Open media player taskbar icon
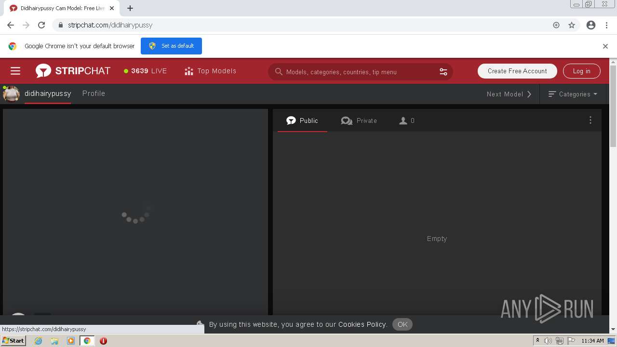This screenshot has width=617, height=347. click(71, 341)
